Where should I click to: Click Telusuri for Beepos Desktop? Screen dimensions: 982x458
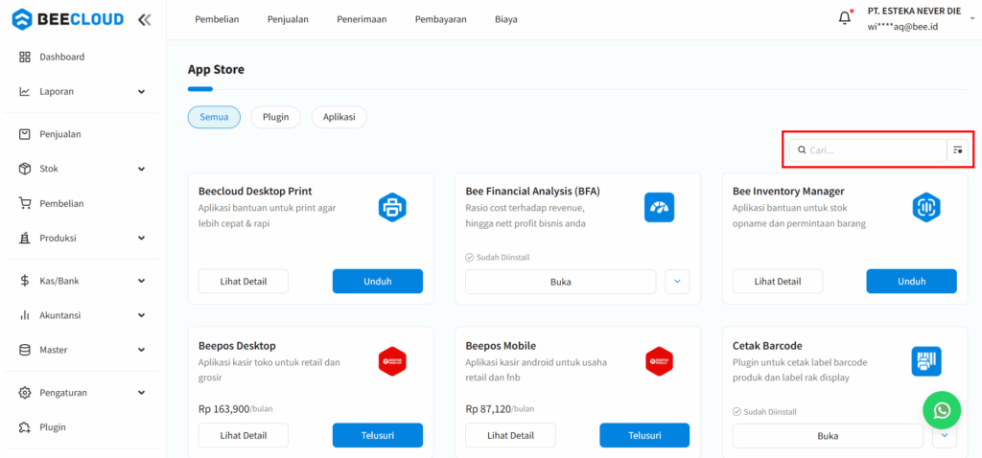click(377, 435)
